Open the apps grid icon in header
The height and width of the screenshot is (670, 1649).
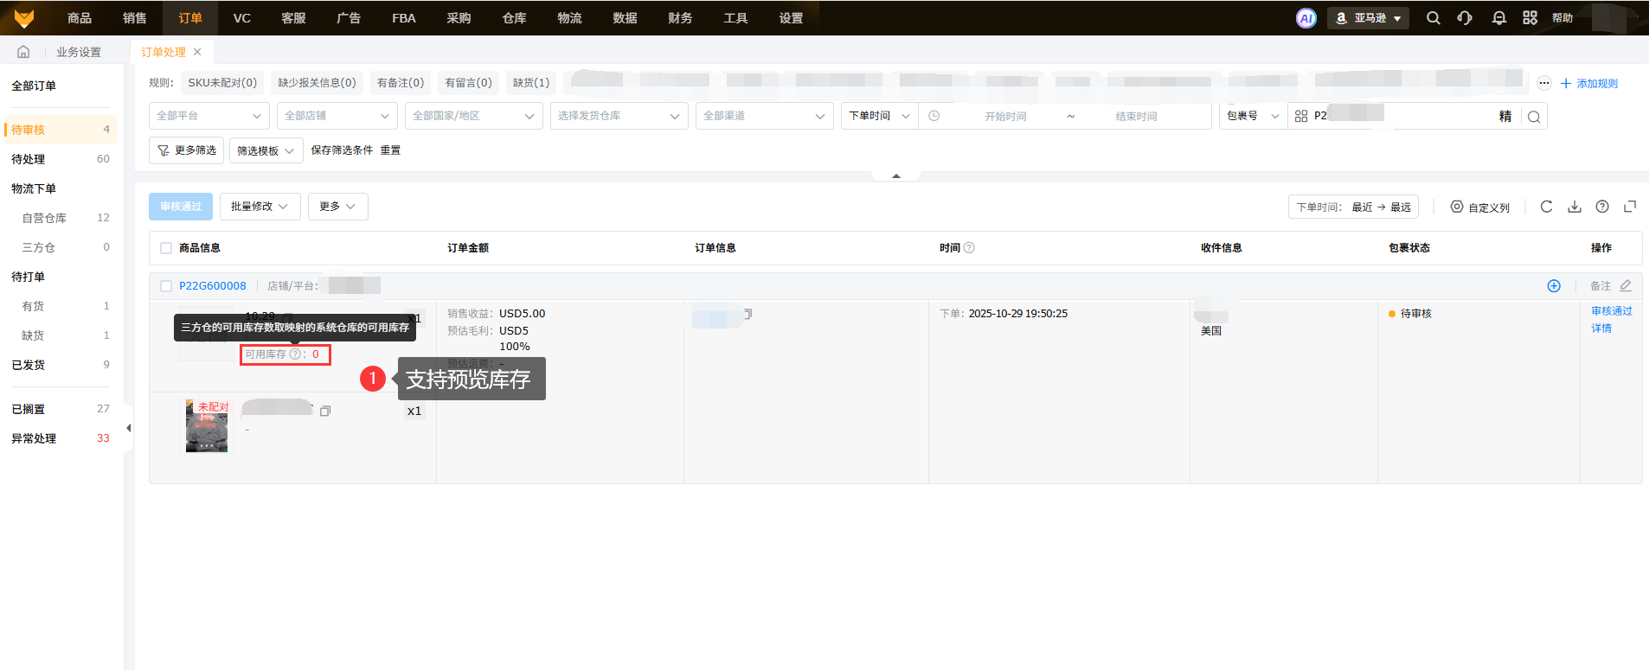[1530, 18]
